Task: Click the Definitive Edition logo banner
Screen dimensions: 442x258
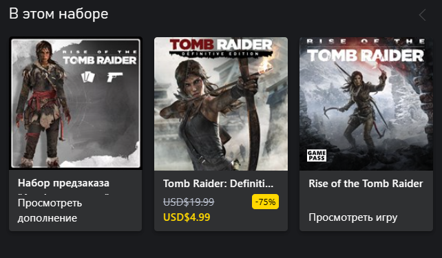Action: pos(221,47)
